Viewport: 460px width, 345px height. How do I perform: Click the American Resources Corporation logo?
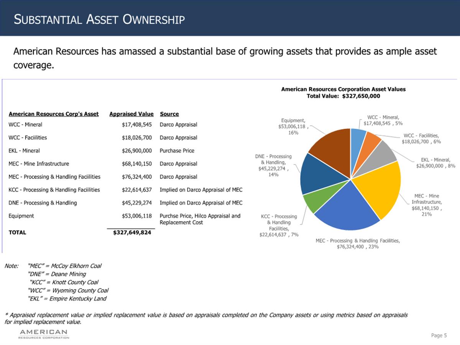click(43, 333)
